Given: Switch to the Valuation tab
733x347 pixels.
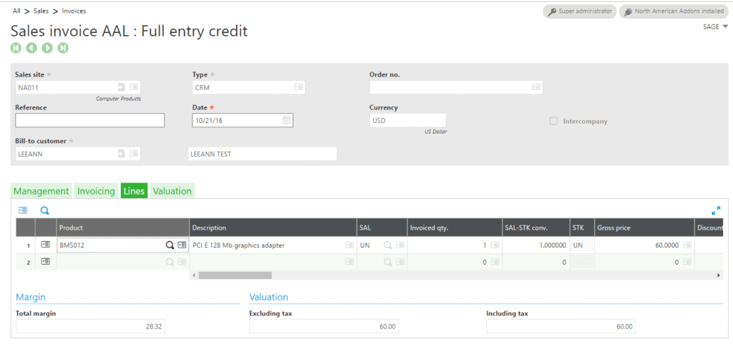Looking at the screenshot, I should [172, 191].
